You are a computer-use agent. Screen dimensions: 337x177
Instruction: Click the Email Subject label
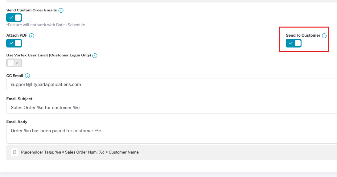click(19, 99)
